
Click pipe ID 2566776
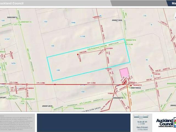coord(166,69)
